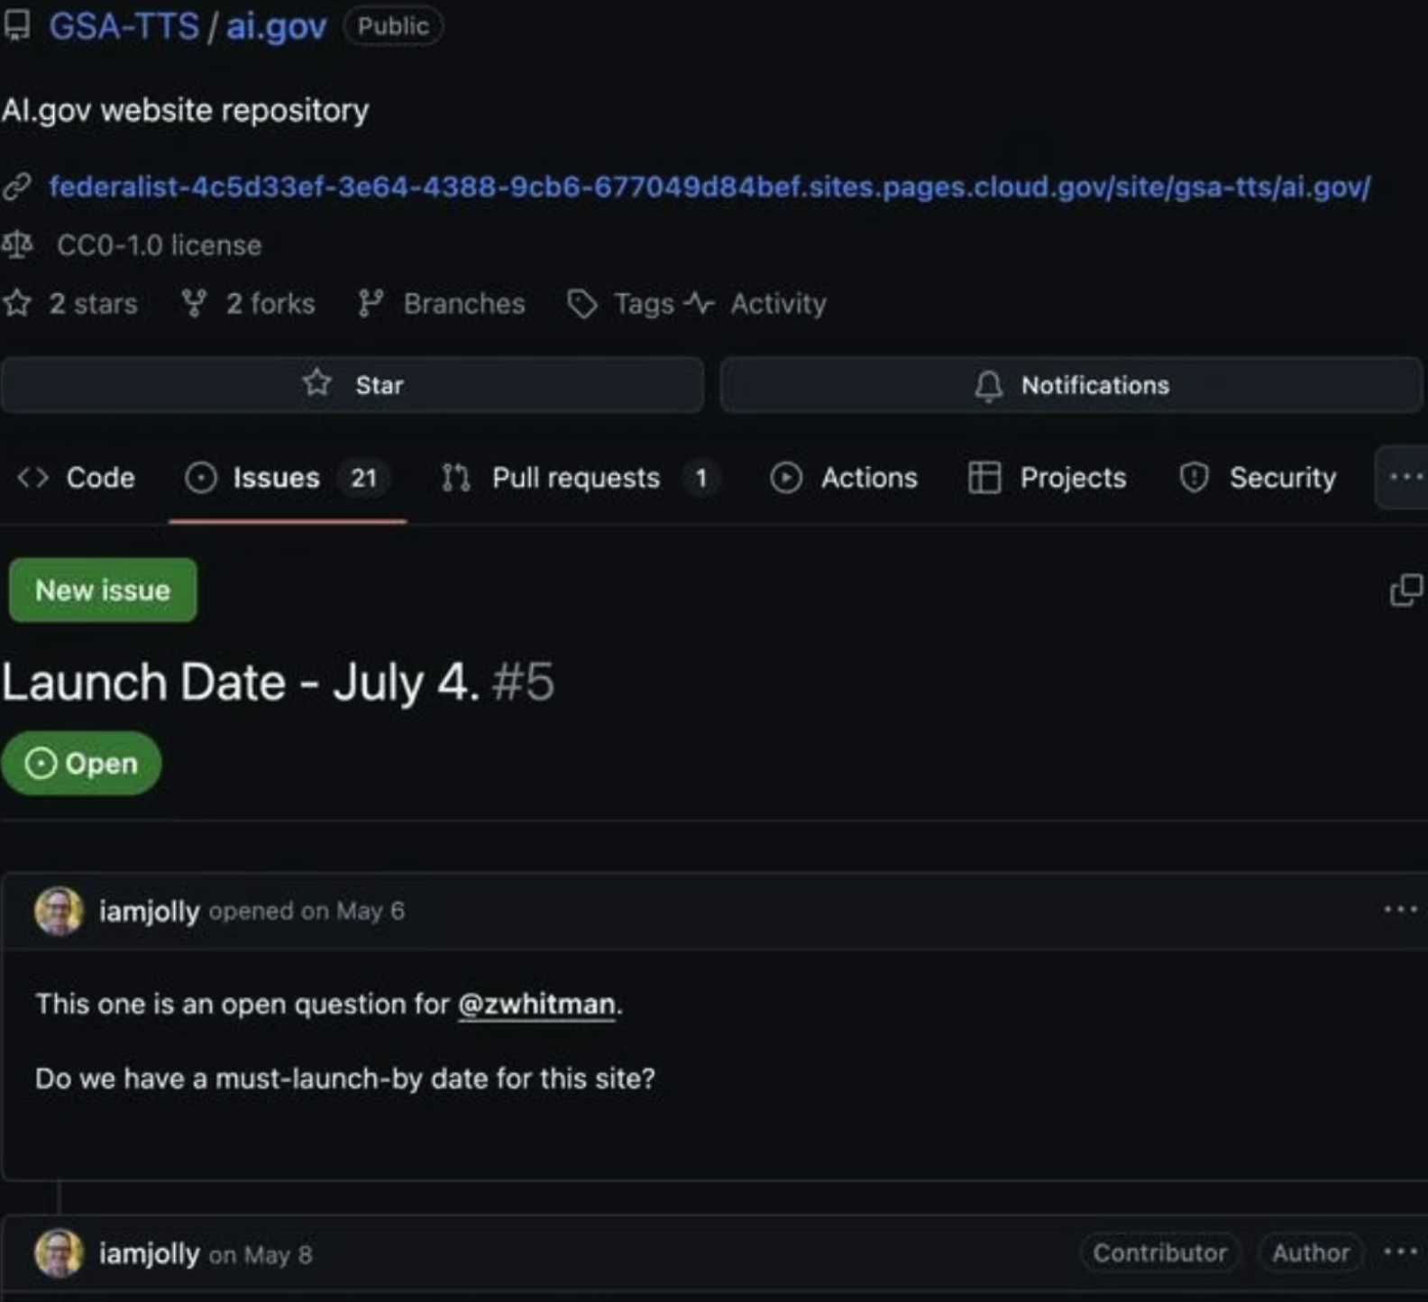This screenshot has height=1302, width=1428.
Task: Open iamjolly profile on the May 8 comment
Action: pyautogui.click(x=149, y=1254)
